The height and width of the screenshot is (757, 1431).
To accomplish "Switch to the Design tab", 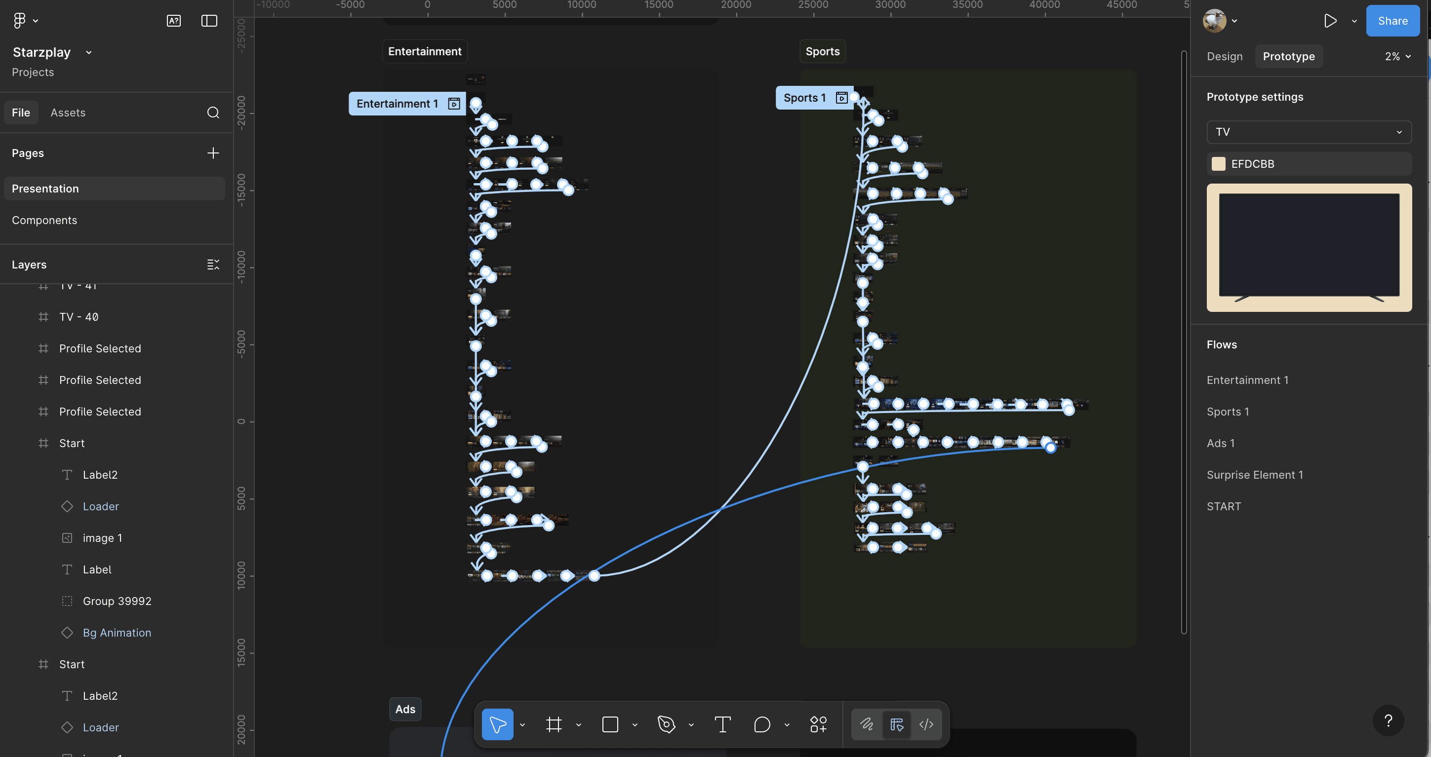I will click(1225, 57).
